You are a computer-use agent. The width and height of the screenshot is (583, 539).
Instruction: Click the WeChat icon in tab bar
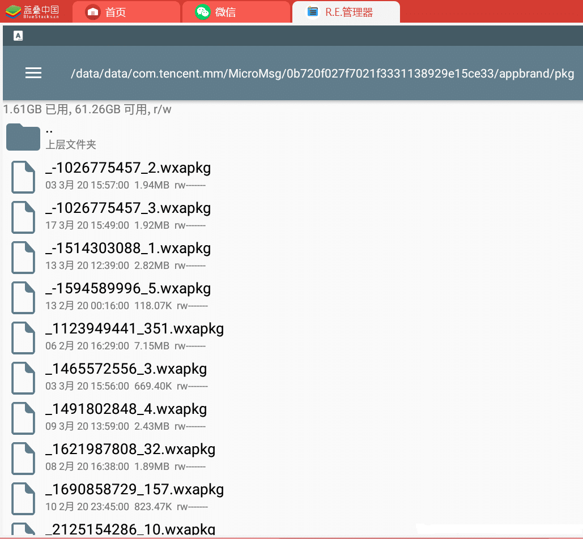(203, 12)
